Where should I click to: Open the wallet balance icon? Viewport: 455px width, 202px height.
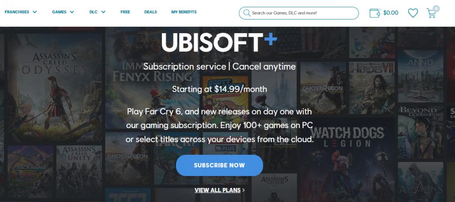pyautogui.click(x=374, y=13)
